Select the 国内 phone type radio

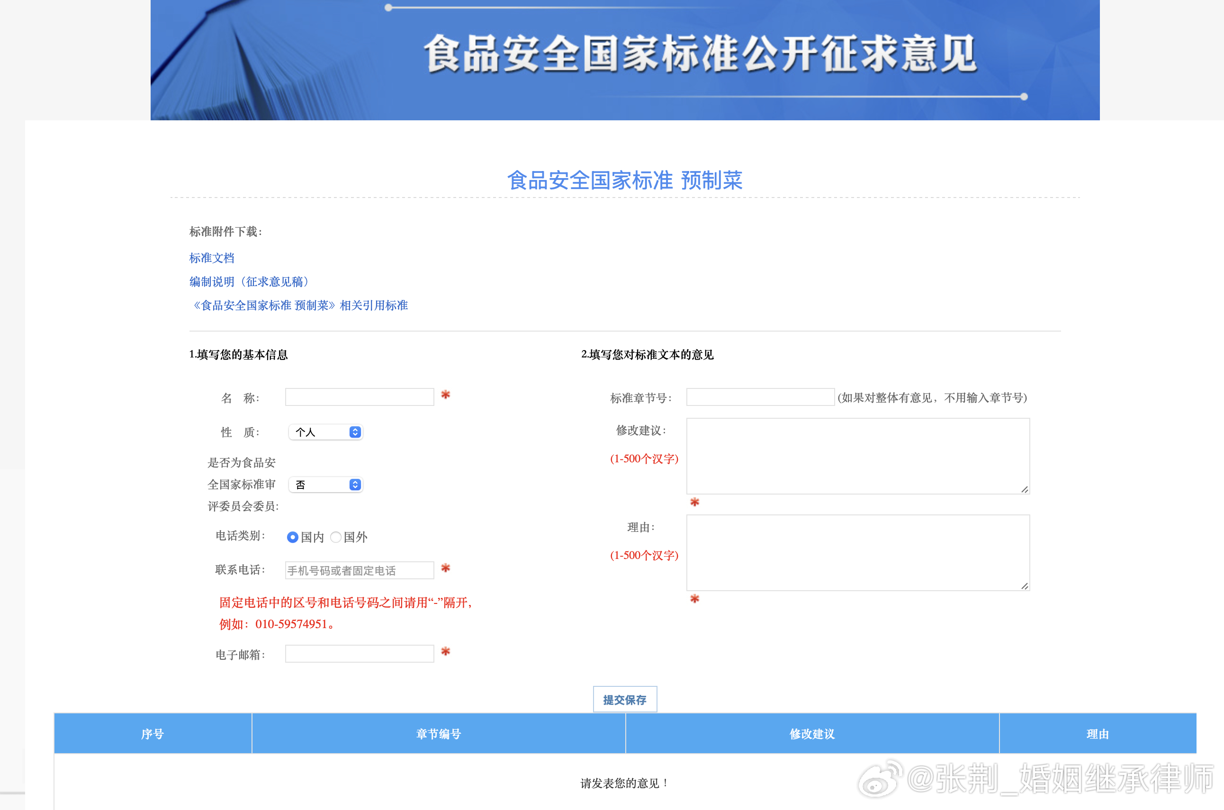[292, 537]
